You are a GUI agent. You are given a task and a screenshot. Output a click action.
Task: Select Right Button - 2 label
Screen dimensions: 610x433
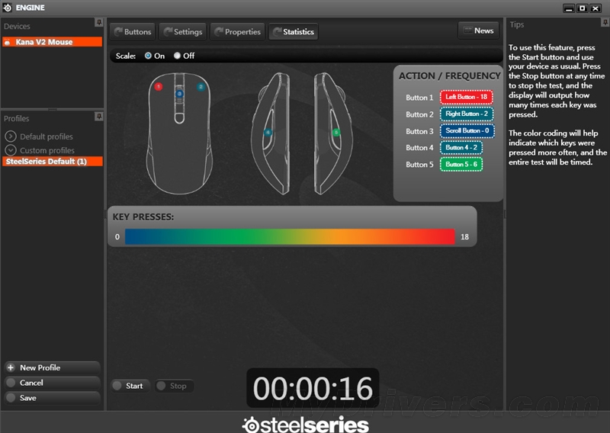(467, 114)
